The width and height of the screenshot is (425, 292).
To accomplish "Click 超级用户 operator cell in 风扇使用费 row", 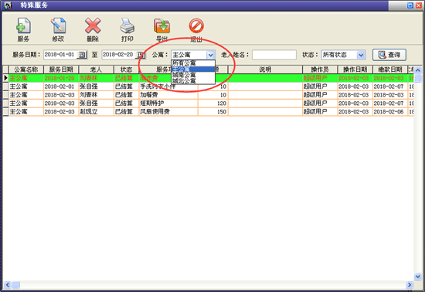I will coord(320,111).
